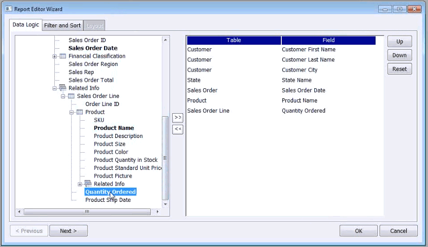Click the Financial Classification table icon

coord(63,56)
